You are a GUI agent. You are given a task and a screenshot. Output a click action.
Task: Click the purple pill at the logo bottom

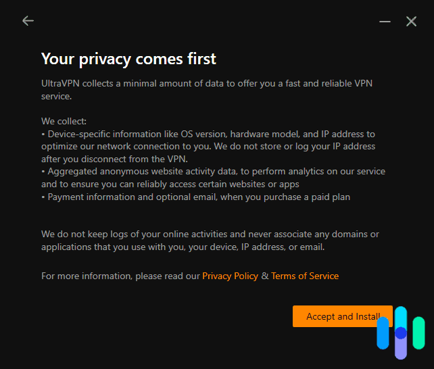(401, 349)
